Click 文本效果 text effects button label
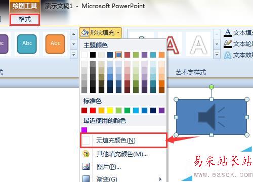This screenshot has height=182, width=253. (243, 55)
